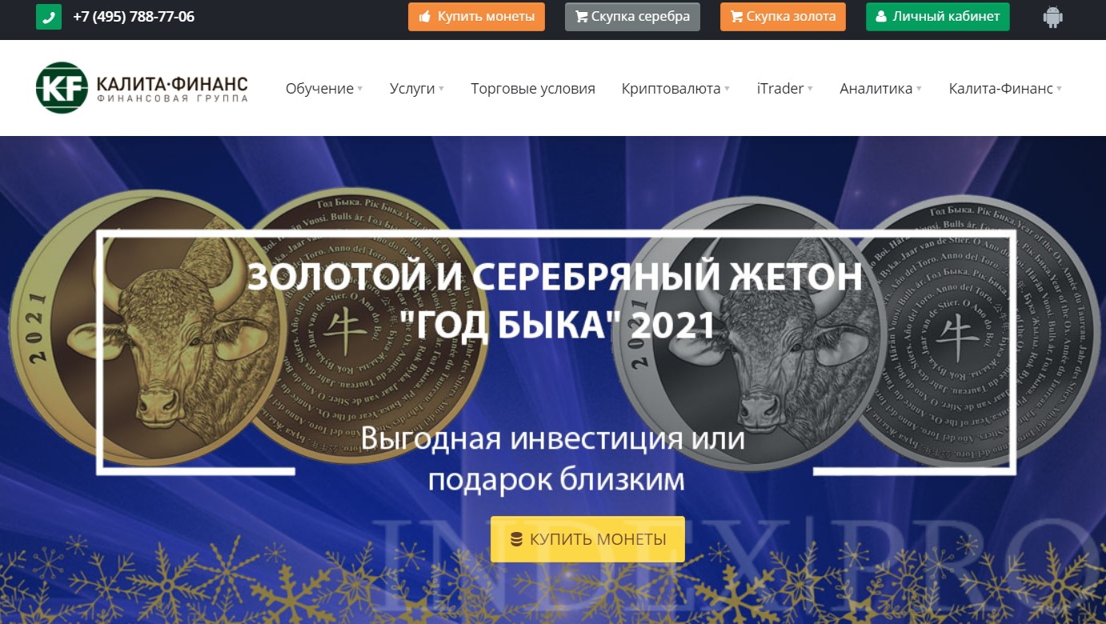Open the Криптовалюта dropdown arrow
The height and width of the screenshot is (624, 1106).
727,89
